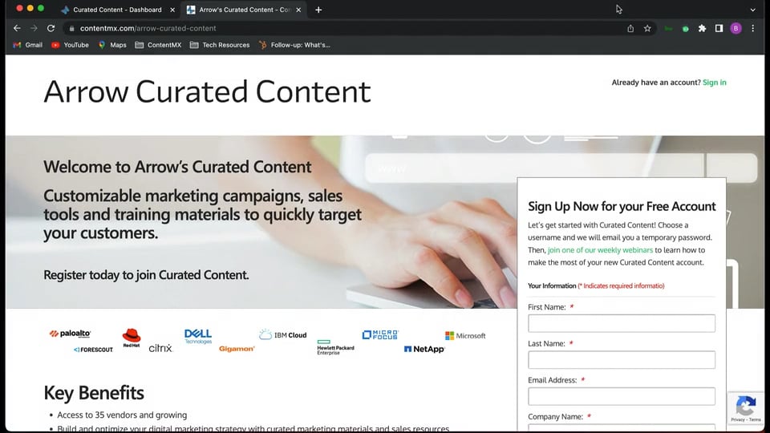Toggle the browser side panel icon

click(719, 29)
